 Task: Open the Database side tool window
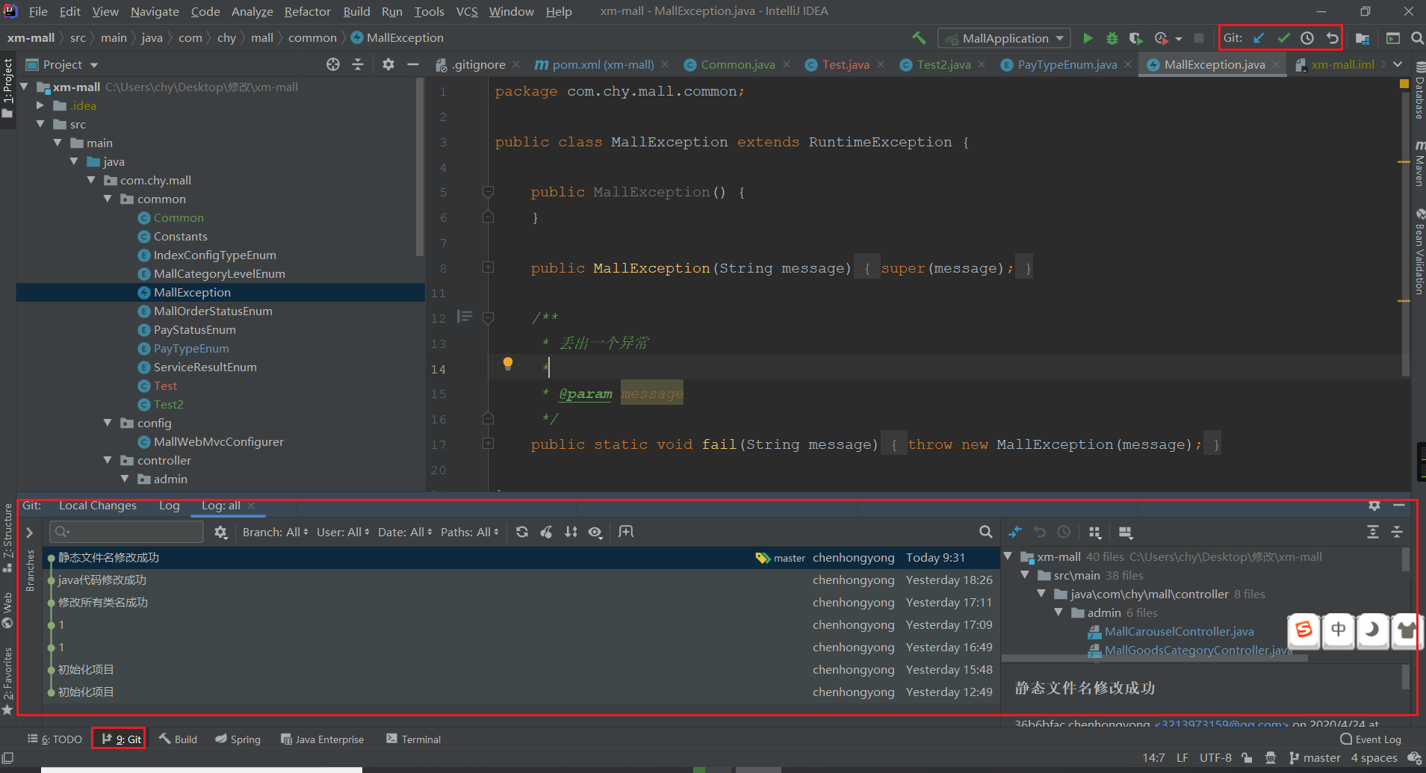pyautogui.click(x=1419, y=90)
